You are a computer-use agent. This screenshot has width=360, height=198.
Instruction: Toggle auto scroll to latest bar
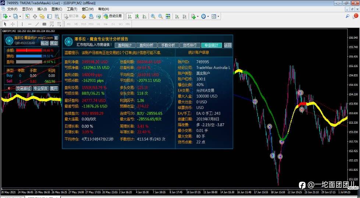pos(177,16)
